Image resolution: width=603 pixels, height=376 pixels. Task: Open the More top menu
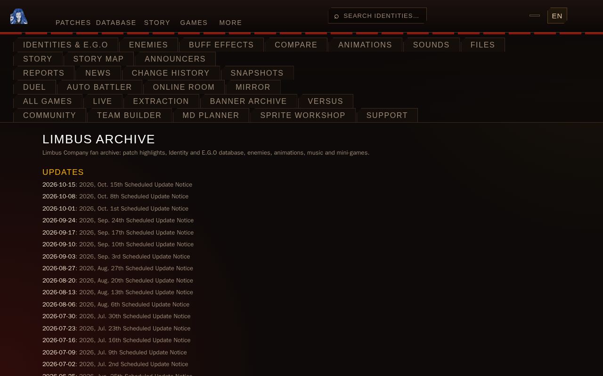(230, 23)
